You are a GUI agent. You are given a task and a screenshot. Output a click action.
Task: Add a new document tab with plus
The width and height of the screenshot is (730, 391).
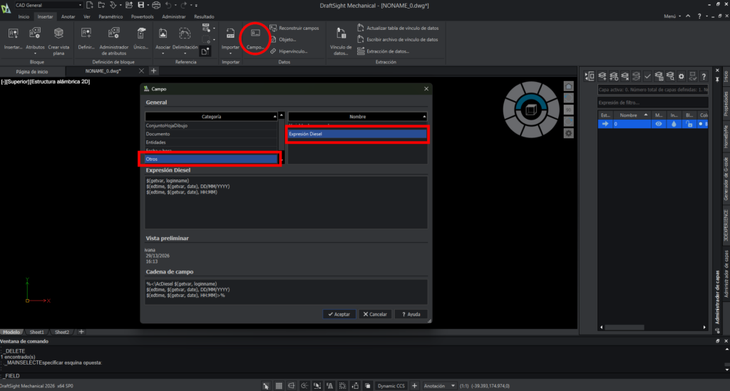(x=154, y=71)
